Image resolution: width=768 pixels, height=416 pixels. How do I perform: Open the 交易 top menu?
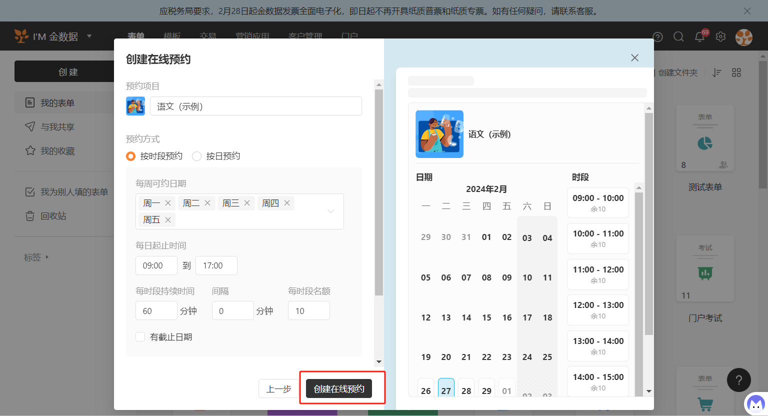pyautogui.click(x=208, y=36)
